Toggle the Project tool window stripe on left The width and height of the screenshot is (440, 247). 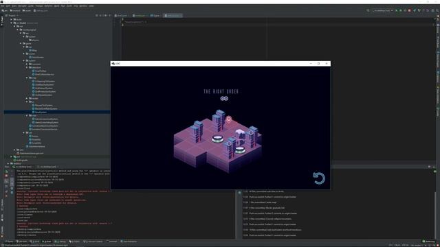1,21
